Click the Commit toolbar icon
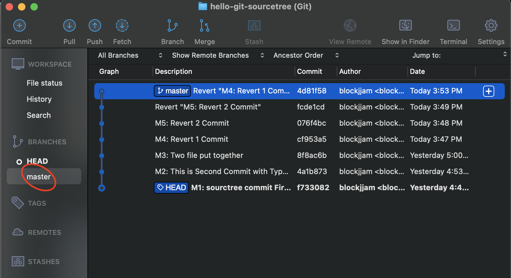The width and height of the screenshot is (511, 278). [20, 26]
